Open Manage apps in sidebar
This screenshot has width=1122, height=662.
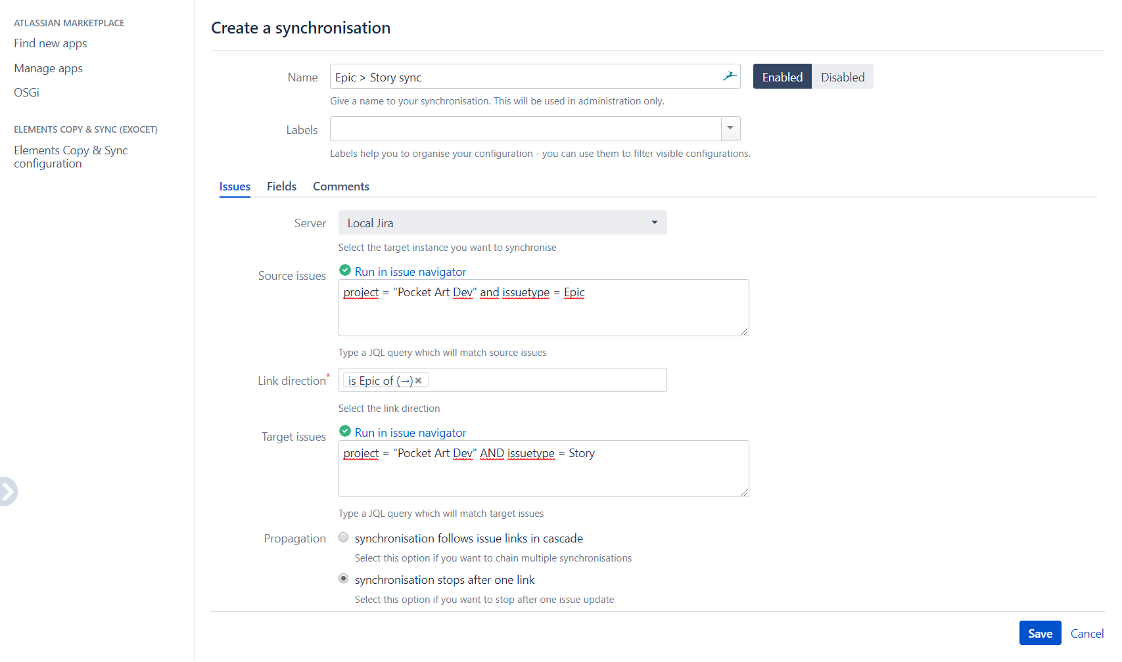(x=48, y=68)
